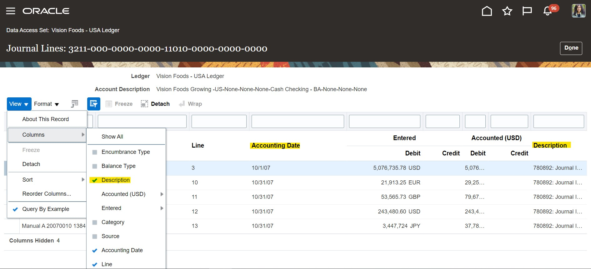Image resolution: width=591 pixels, height=269 pixels.
Task: Open the View dropdown menu
Action: pos(19,104)
